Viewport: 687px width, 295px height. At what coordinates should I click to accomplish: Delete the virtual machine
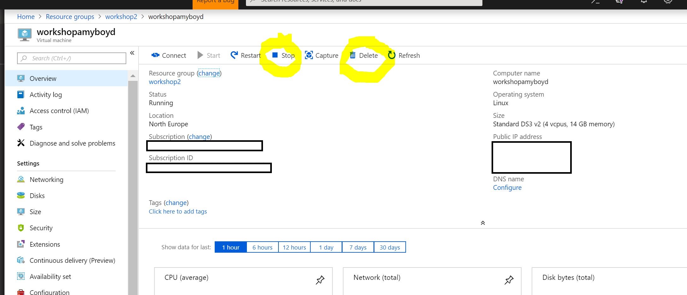click(364, 55)
